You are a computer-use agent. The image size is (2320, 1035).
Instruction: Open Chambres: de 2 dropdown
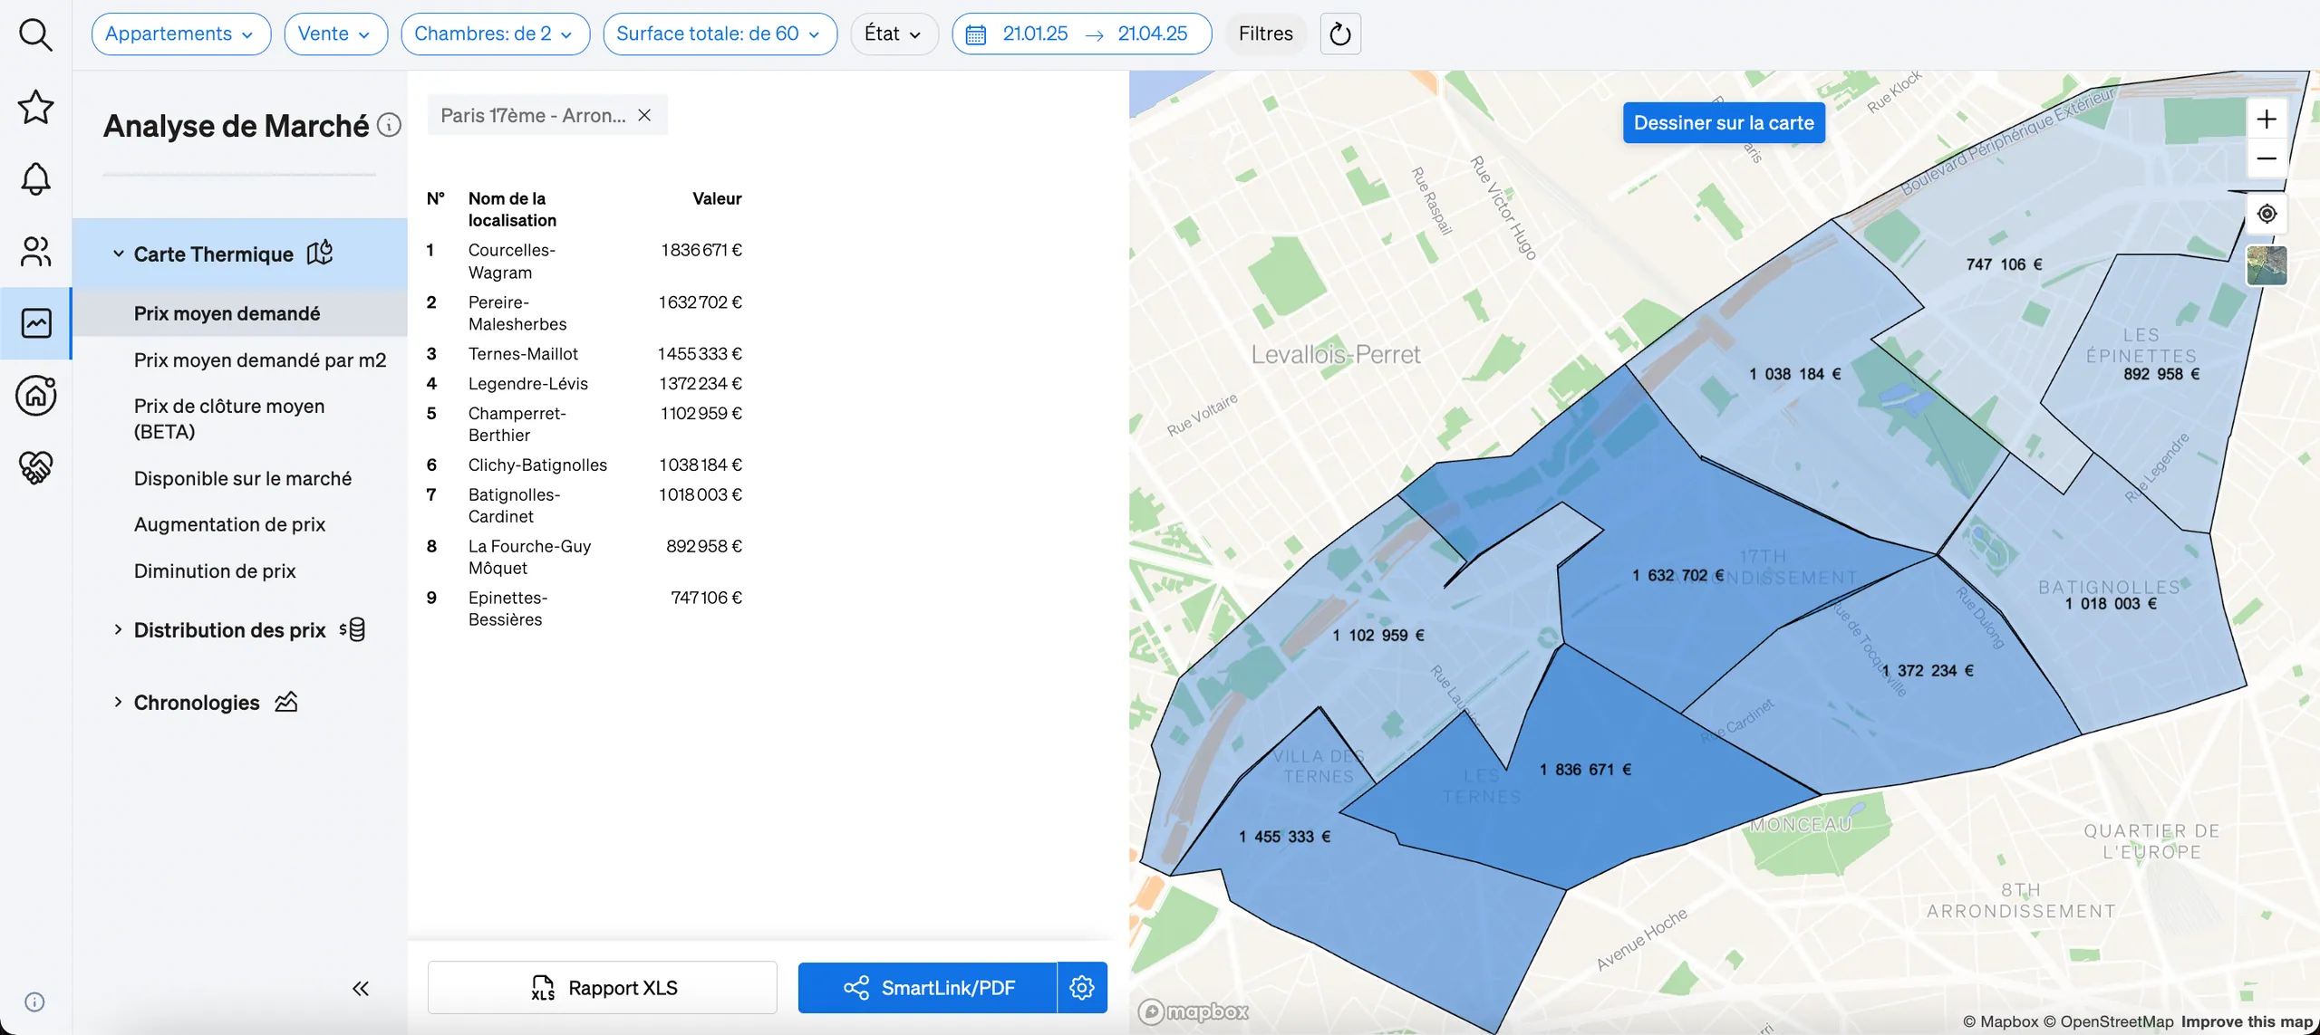pyautogui.click(x=495, y=34)
